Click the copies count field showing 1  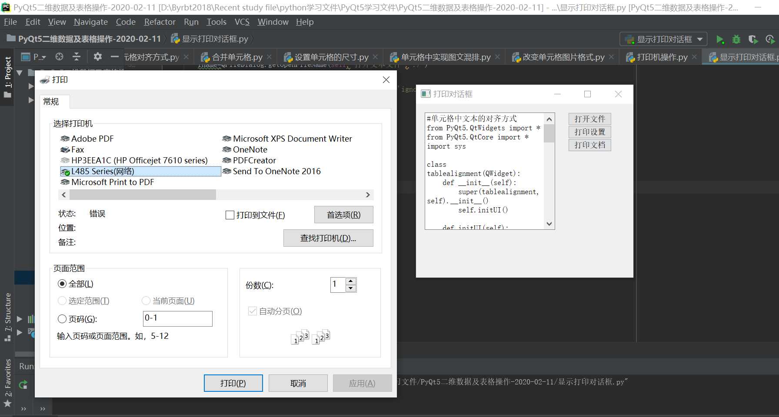(338, 285)
